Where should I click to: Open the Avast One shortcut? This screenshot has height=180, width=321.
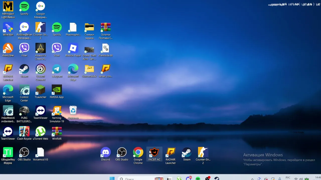(8, 50)
